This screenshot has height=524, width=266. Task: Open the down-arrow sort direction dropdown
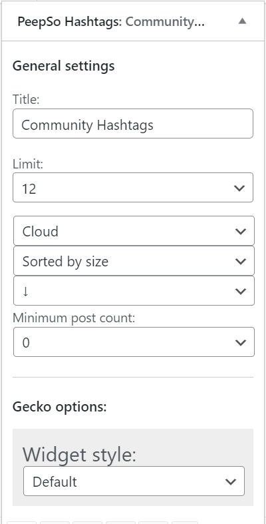coord(134,291)
